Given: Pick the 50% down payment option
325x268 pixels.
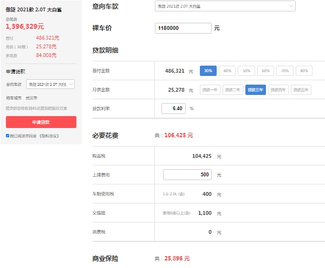Looking at the screenshot, I should pos(246,71).
